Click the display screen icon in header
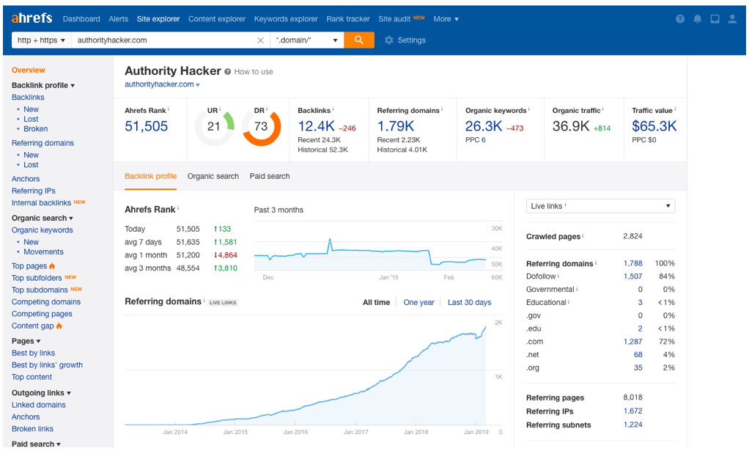The width and height of the screenshot is (749, 451). (x=715, y=18)
